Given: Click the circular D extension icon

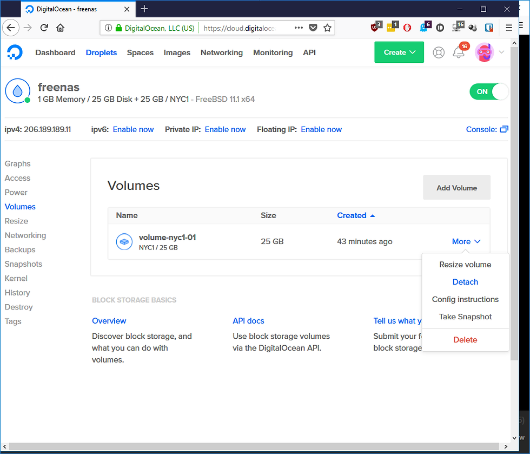Looking at the screenshot, I should click(x=440, y=28).
